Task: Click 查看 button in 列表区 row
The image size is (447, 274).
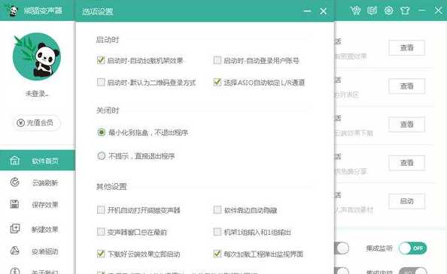Action: click(406, 86)
